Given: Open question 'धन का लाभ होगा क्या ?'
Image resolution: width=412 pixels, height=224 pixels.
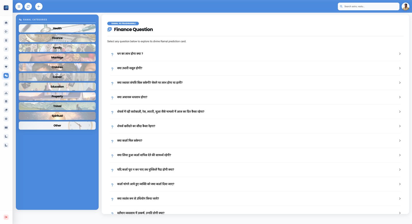Looking at the screenshot, I should 255,54.
